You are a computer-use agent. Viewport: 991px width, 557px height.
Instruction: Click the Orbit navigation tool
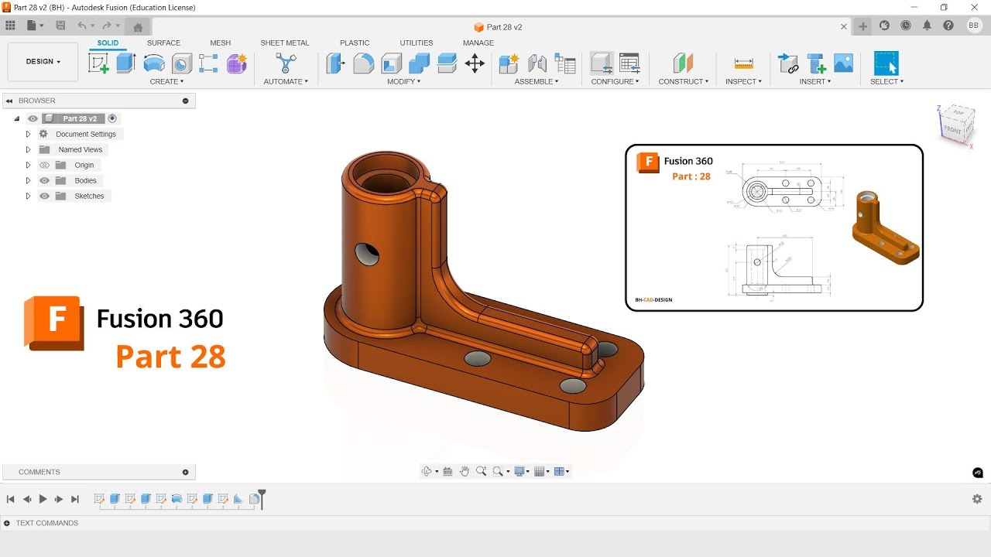[x=426, y=471]
